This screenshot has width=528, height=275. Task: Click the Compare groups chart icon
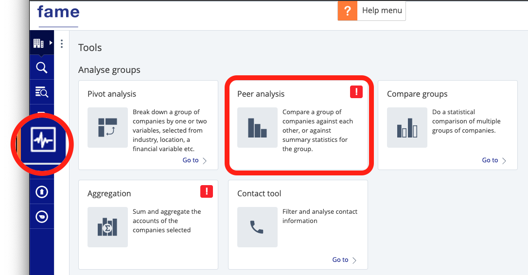(407, 127)
